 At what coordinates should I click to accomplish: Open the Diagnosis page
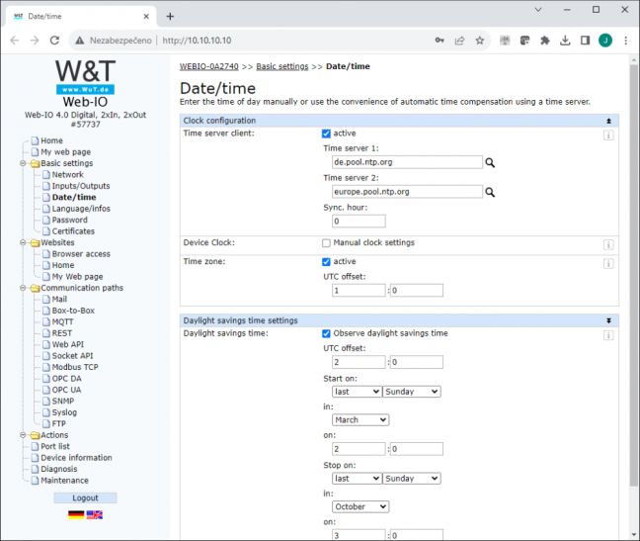(59, 469)
